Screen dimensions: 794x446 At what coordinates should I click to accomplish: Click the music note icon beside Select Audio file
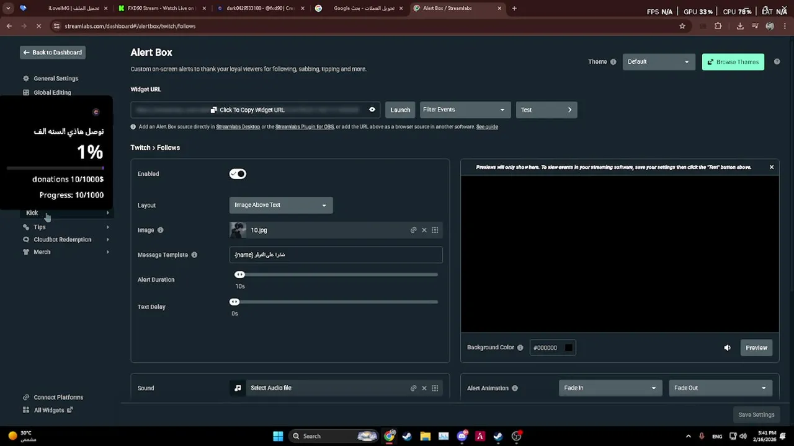[238, 388]
